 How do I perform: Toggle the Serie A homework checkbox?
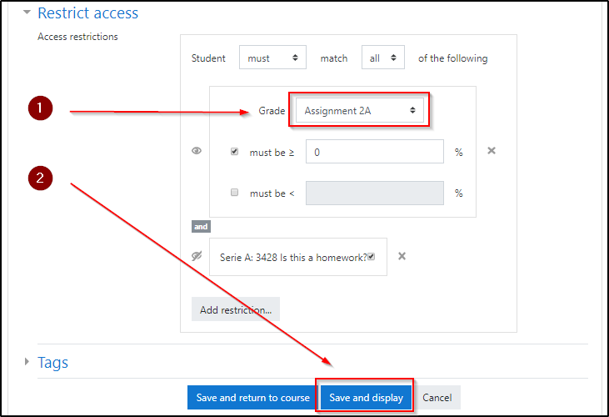click(372, 257)
